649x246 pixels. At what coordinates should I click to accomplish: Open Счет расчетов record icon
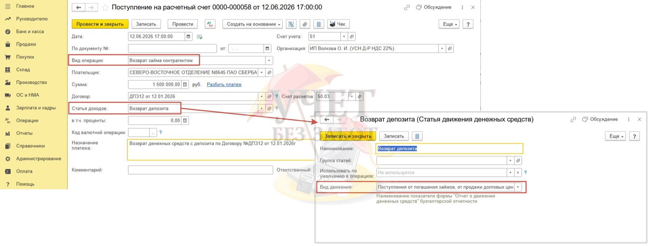[360, 96]
